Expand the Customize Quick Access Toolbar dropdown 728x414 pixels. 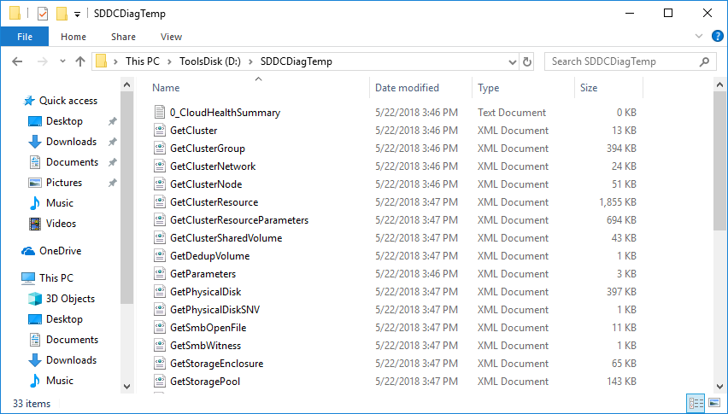click(78, 15)
